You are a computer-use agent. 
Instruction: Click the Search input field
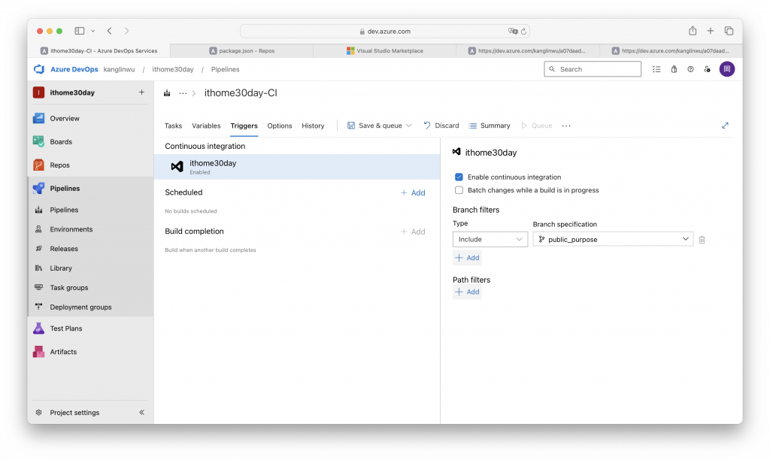pyautogui.click(x=593, y=69)
